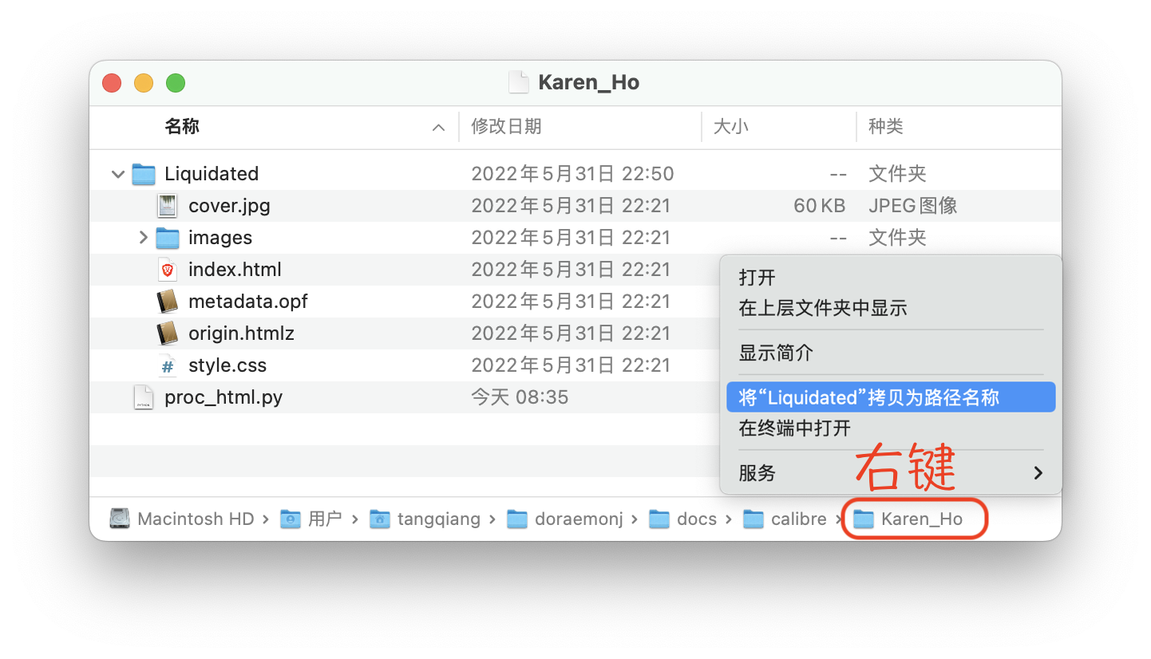Screen dimensions: 1151x659
Task: Click the book icon beside metadata.opf
Action: coord(167,301)
